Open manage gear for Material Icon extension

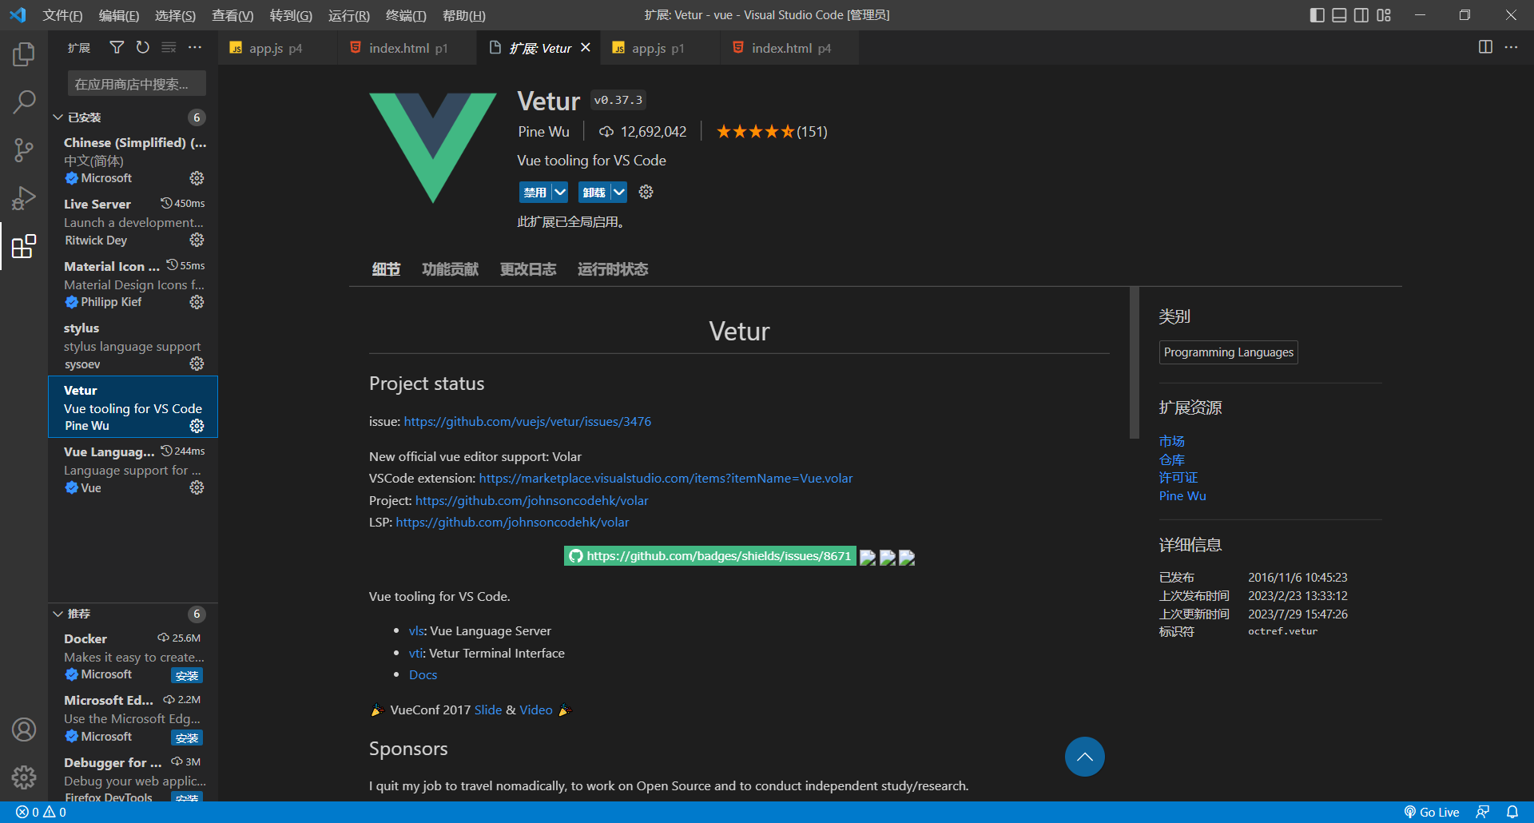click(197, 302)
